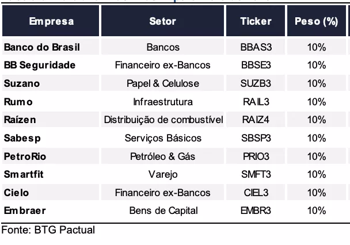The width and height of the screenshot is (350, 245).
Task: Select the Embraer row weight 10%
Action: pos(317,210)
